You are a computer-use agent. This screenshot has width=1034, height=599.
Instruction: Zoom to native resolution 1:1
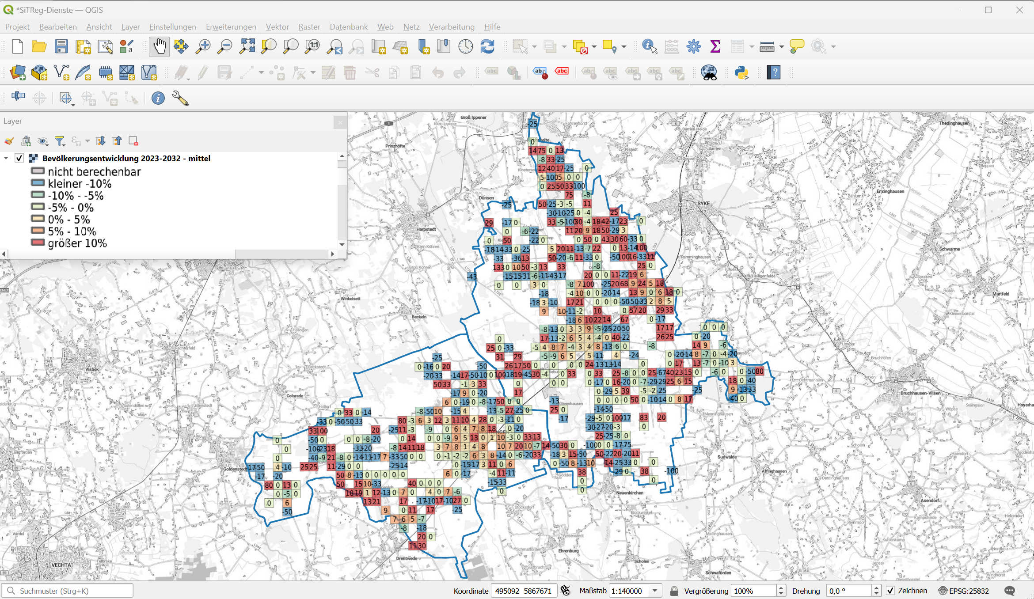tap(312, 46)
